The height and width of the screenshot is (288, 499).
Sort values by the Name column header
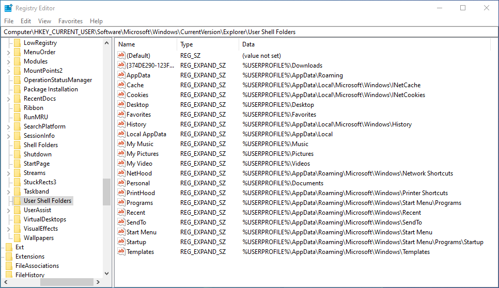tap(146, 44)
